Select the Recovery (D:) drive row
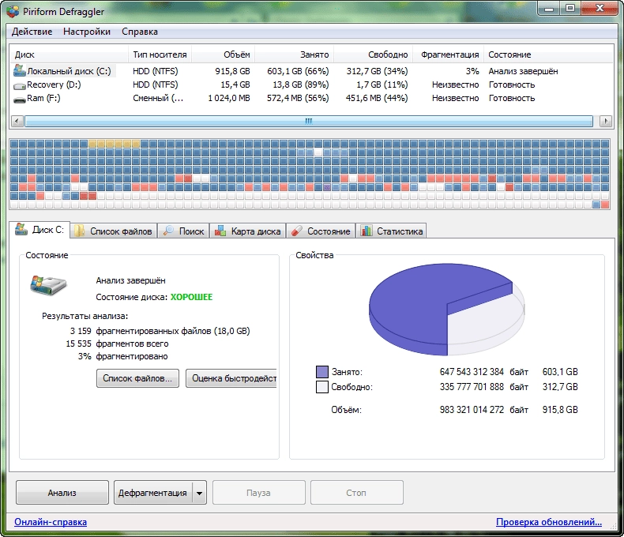Viewport: 624px width, 537px height. pos(311,84)
